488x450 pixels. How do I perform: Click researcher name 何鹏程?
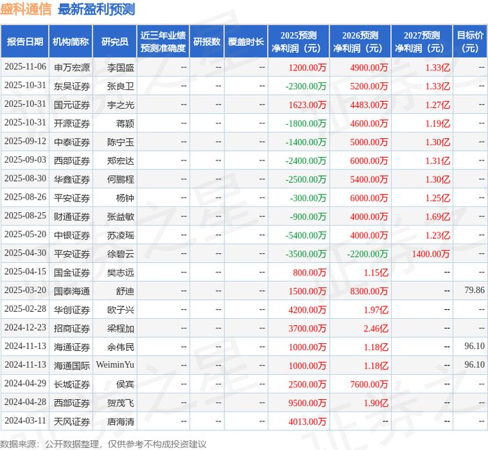pyautogui.click(x=121, y=180)
